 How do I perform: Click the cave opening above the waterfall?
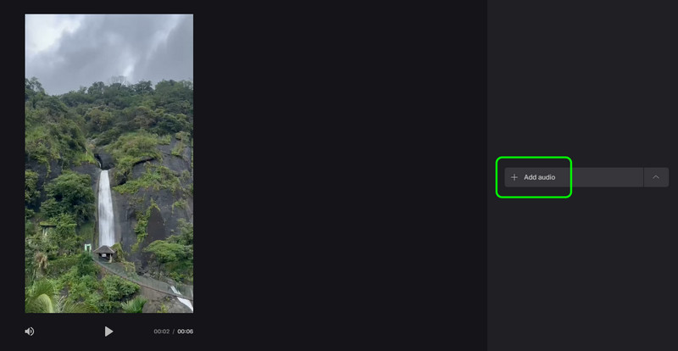(x=104, y=161)
